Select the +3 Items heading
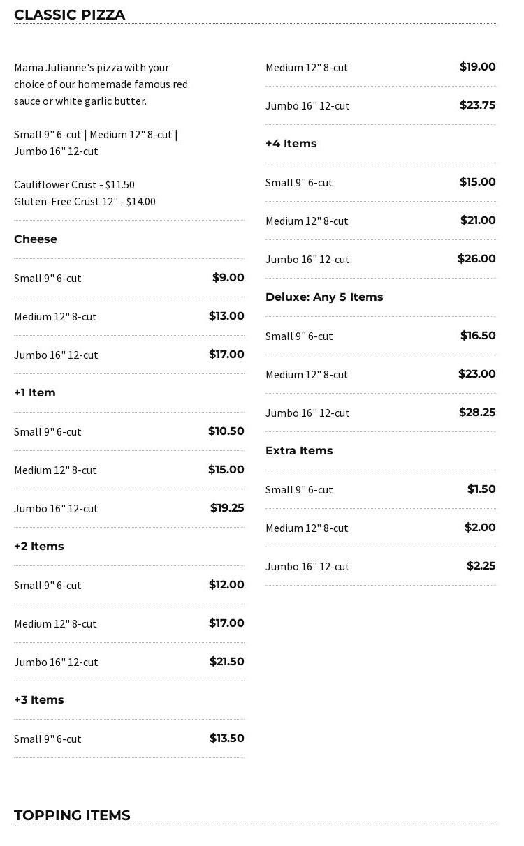 [39, 699]
